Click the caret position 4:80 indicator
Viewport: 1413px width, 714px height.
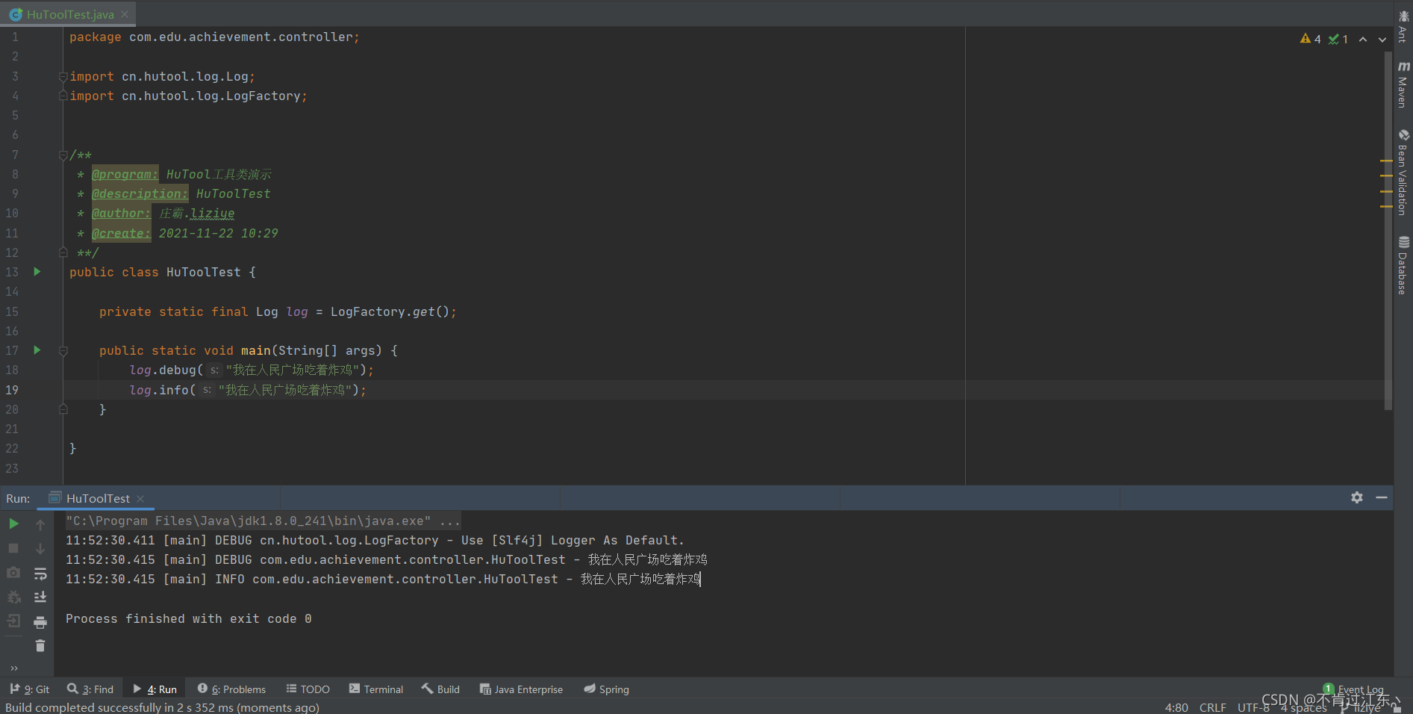coord(1176,707)
